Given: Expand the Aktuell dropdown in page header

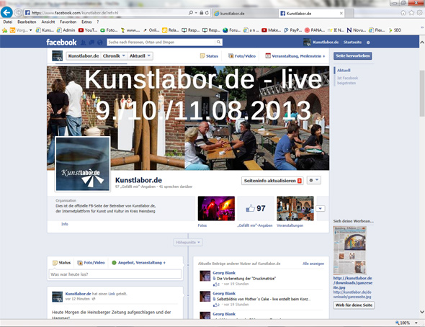Looking at the screenshot, I should coord(140,55).
